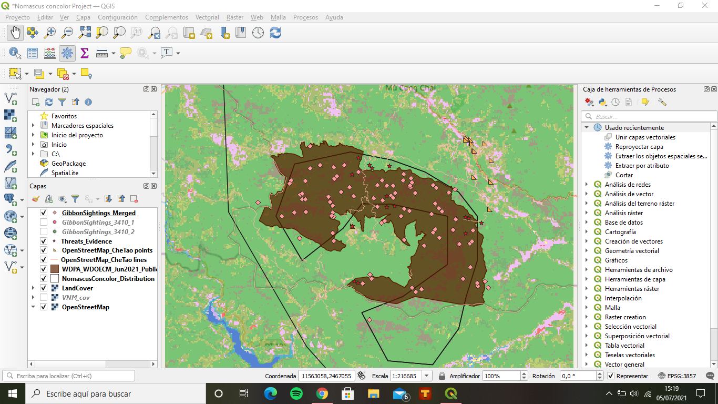Enable the VNM_cov layer checkbox
Image resolution: width=718 pixels, height=404 pixels.
coord(44,298)
